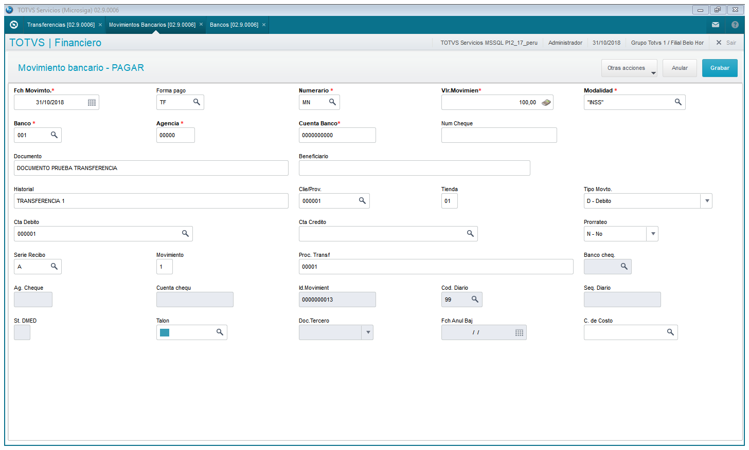Viewport: 749px width, 450px height.
Task: Click the Beneficiario input field
Action: 415,168
